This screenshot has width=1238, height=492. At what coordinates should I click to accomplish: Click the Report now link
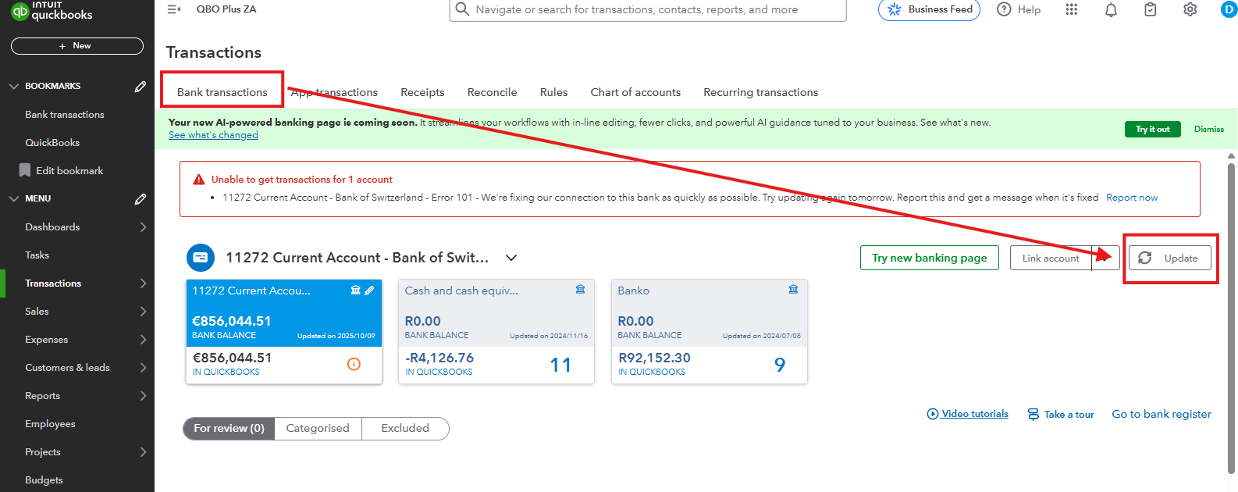[1132, 198]
